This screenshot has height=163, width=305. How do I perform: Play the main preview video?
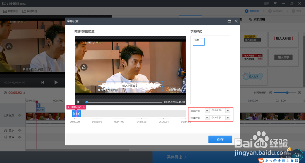tap(56, 82)
